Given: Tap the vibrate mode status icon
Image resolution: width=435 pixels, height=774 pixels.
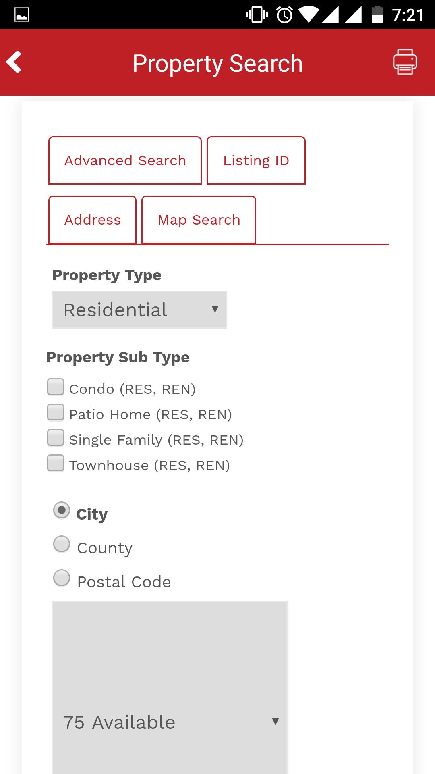Looking at the screenshot, I should [257, 15].
